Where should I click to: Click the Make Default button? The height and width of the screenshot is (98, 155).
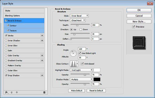(x=76, y=91)
